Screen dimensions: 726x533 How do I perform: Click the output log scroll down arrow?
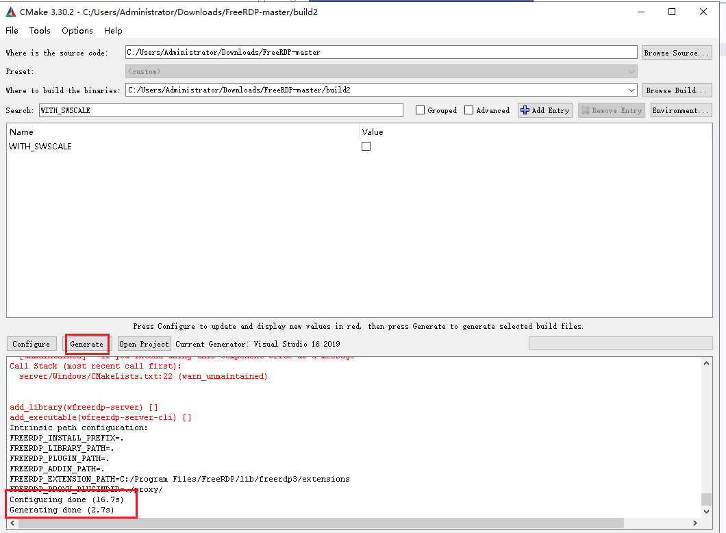coord(706,512)
